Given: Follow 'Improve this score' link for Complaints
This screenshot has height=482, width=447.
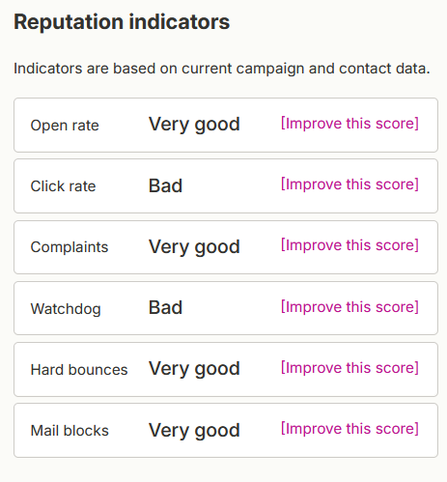Looking at the screenshot, I should 349,245.
